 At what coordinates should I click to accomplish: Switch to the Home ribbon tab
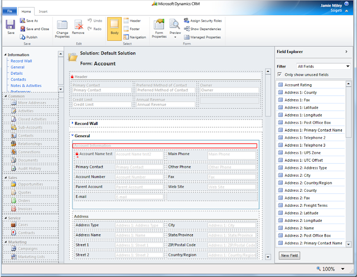26,12
